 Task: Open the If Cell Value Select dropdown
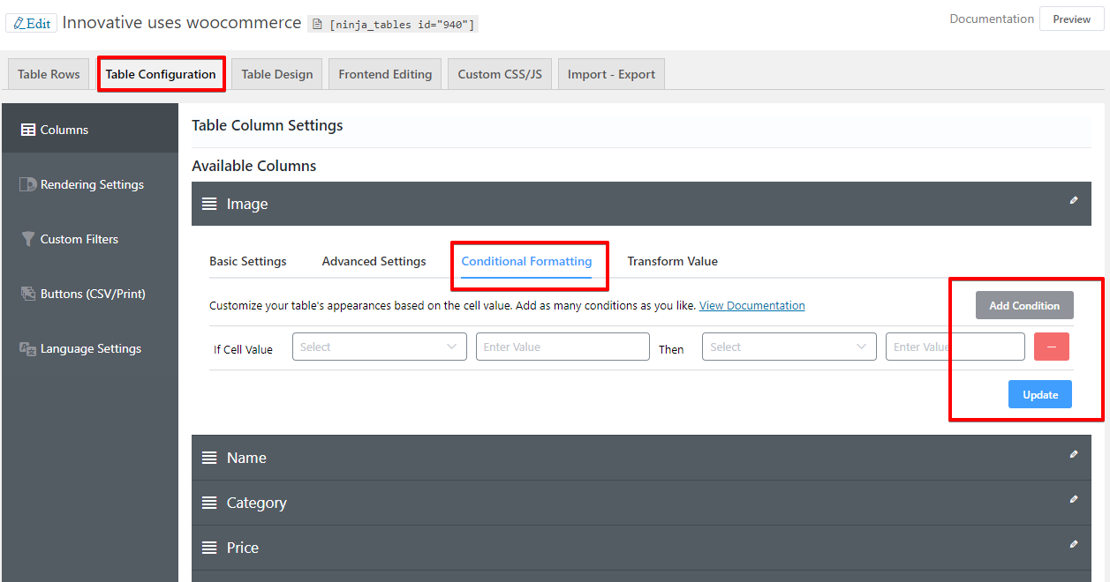tap(380, 347)
